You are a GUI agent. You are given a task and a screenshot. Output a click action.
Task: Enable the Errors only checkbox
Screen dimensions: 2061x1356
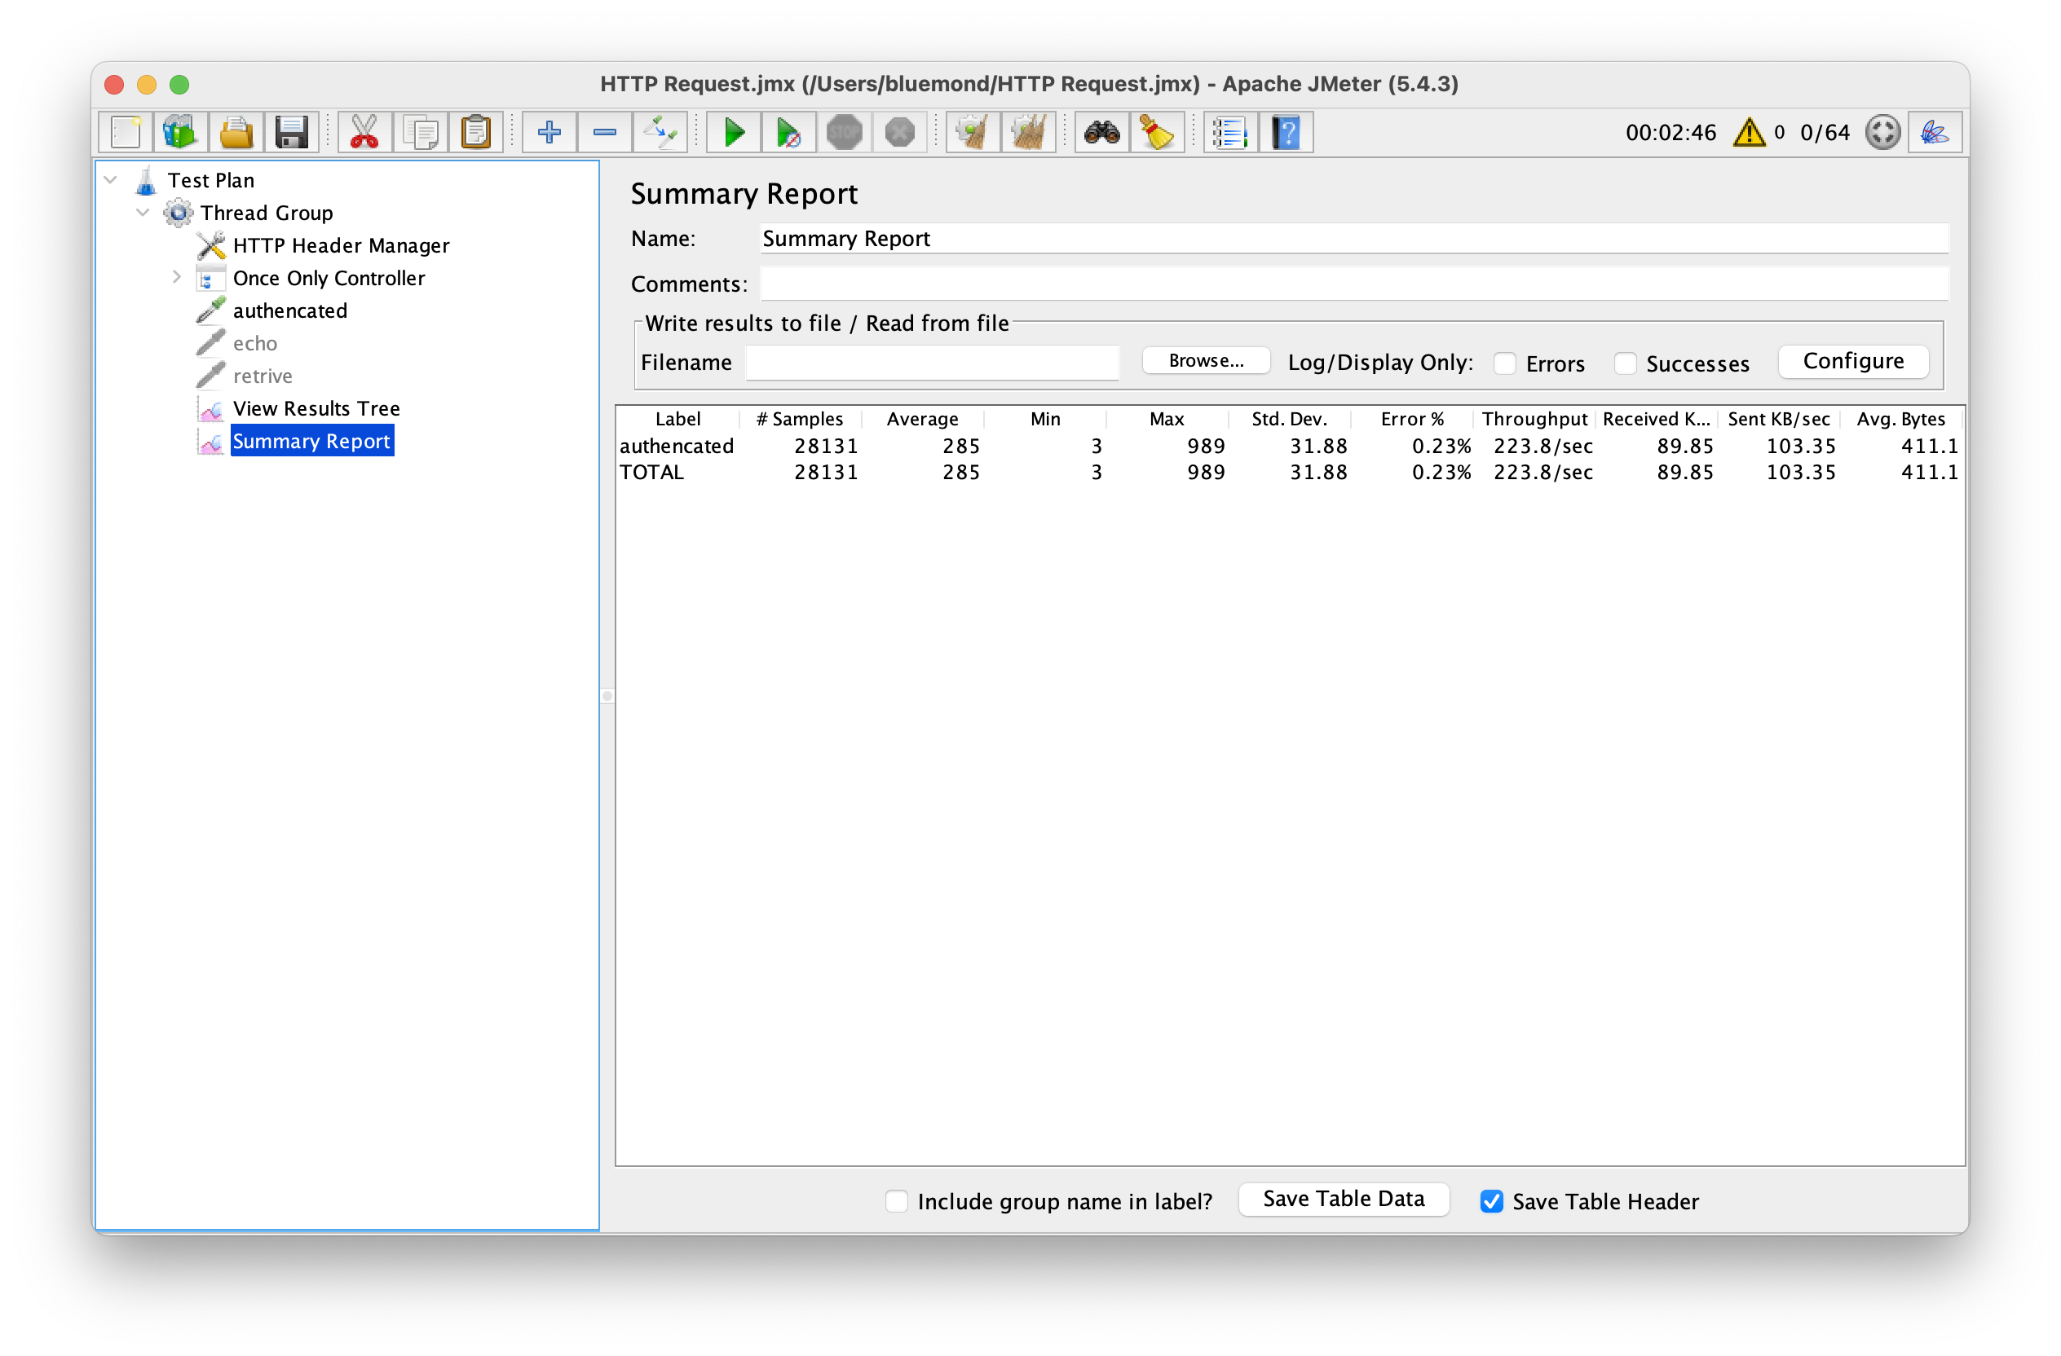point(1505,363)
